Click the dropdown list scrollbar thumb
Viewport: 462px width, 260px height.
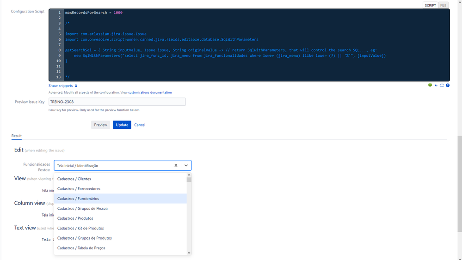coord(189,180)
